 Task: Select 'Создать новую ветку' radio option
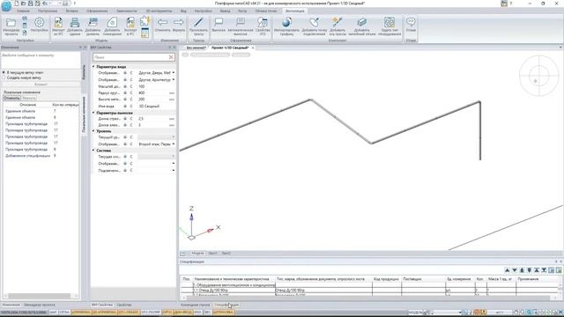(4, 77)
